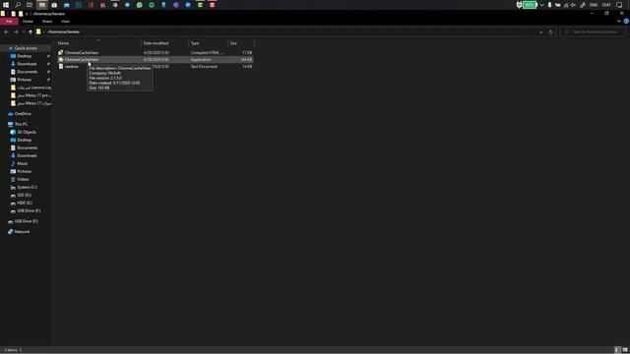Open USB Drive (F:) under This PC

click(x=29, y=210)
